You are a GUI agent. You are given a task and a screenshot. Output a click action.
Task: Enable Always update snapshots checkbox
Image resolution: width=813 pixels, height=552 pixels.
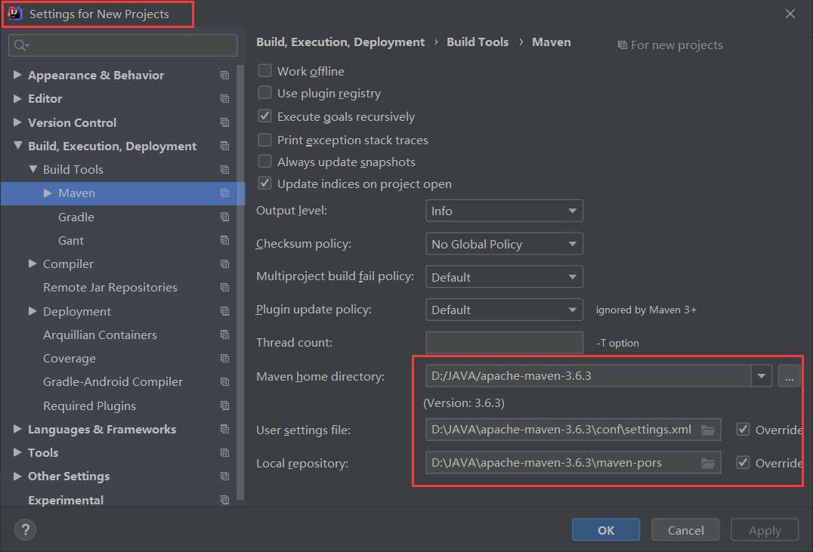click(264, 162)
